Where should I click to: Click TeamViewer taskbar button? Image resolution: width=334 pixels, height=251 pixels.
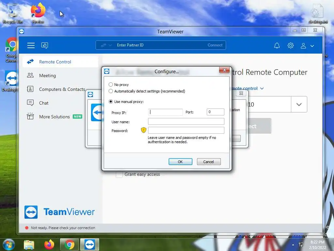(x=89, y=244)
